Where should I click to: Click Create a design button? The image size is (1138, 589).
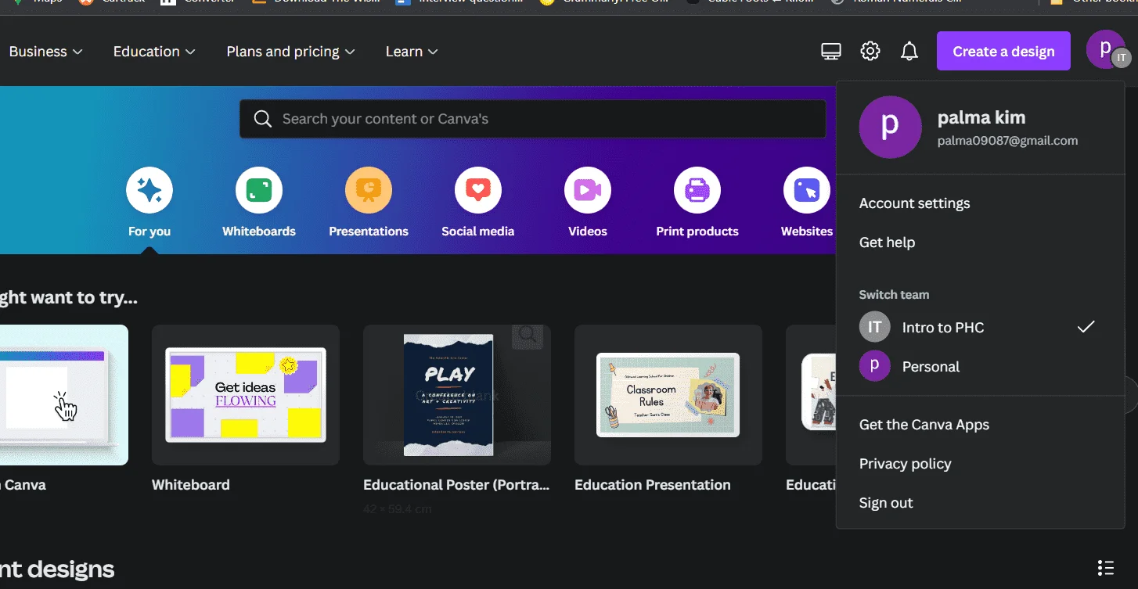tap(1003, 51)
